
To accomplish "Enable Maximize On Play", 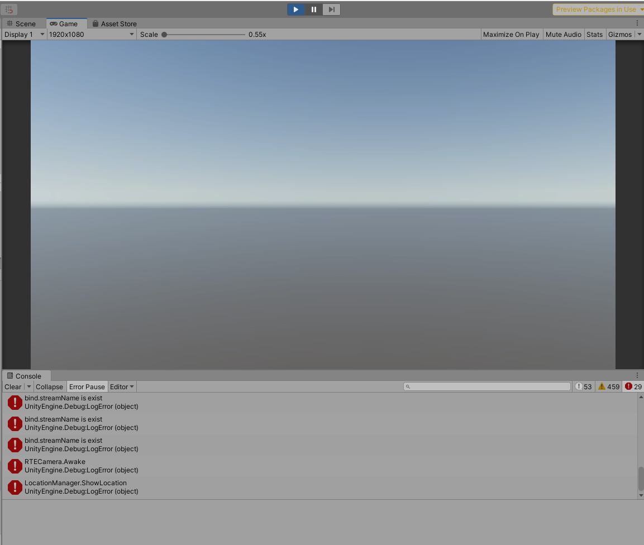I will click(511, 34).
